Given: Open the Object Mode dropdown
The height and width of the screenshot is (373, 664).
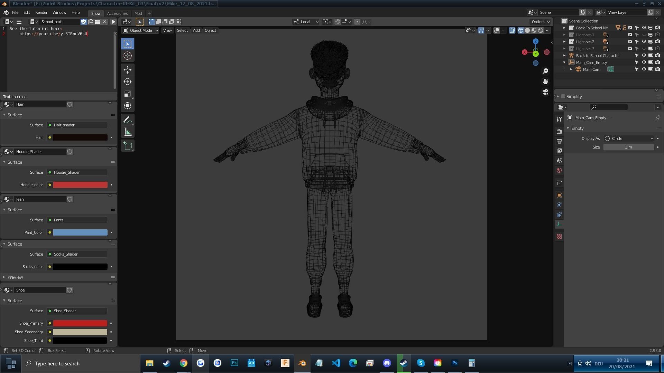Looking at the screenshot, I should [x=140, y=30].
